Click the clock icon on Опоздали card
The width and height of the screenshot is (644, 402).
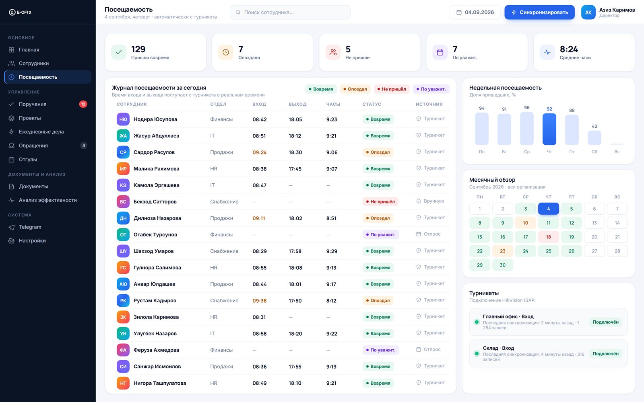pos(226,52)
